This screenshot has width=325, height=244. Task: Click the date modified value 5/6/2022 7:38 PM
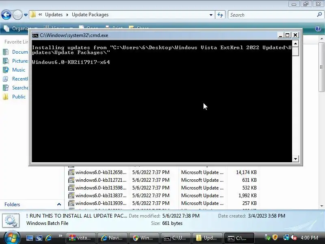coord(181,216)
